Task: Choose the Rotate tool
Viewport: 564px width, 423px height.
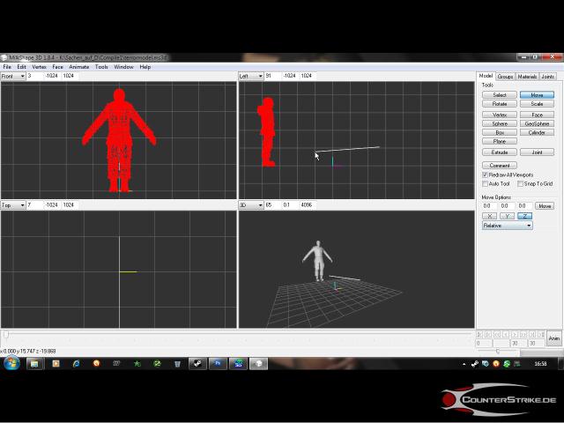Action: (x=500, y=104)
